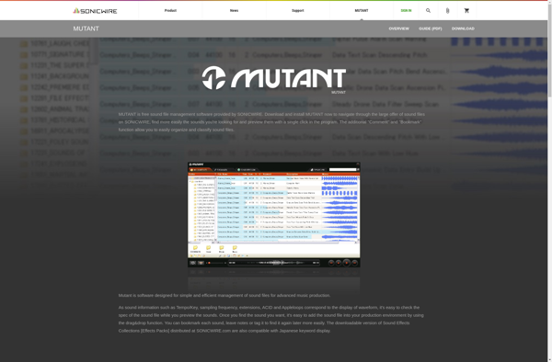Select the MUTANT menu item in top navigation
Image resolution: width=552 pixels, height=362 pixels.
(x=362, y=10)
